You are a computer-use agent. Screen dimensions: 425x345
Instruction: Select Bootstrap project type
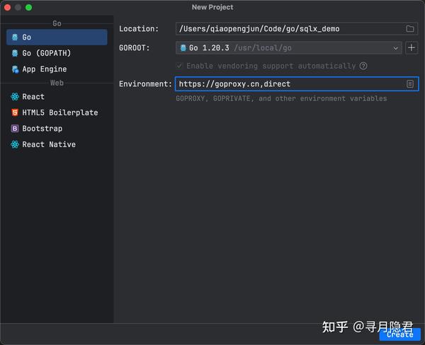click(42, 129)
